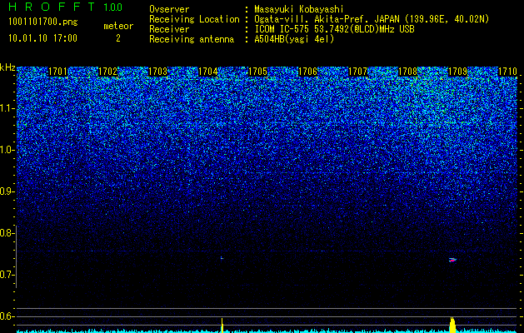This screenshot has width=524, height=333.
Task: Click the 'Ovserver' field label
Action: point(169,9)
